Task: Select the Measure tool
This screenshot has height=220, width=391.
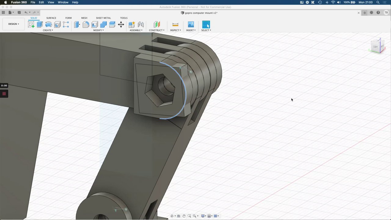Action: (x=175, y=25)
